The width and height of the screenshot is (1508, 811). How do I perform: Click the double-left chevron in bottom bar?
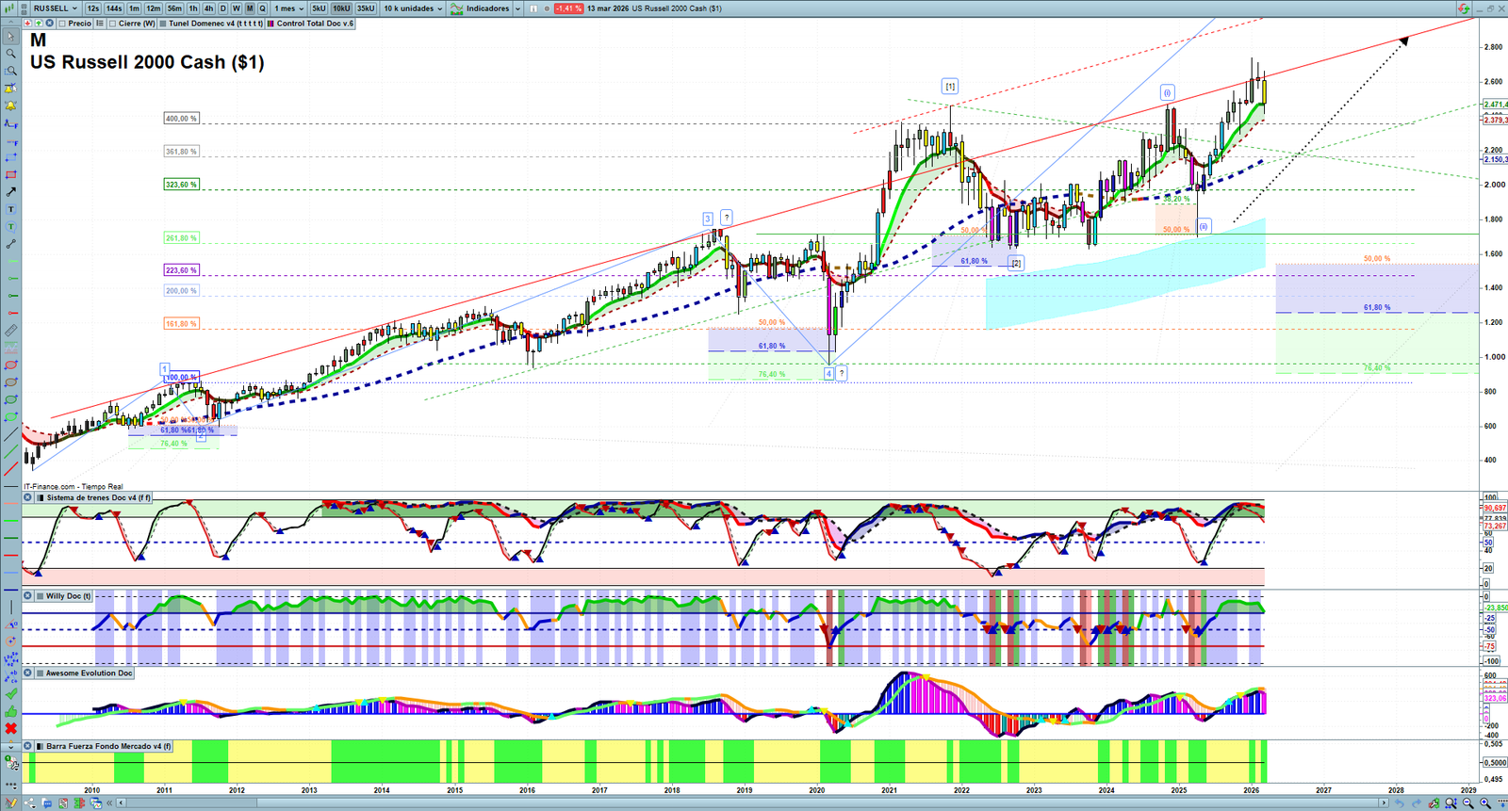pos(109,803)
